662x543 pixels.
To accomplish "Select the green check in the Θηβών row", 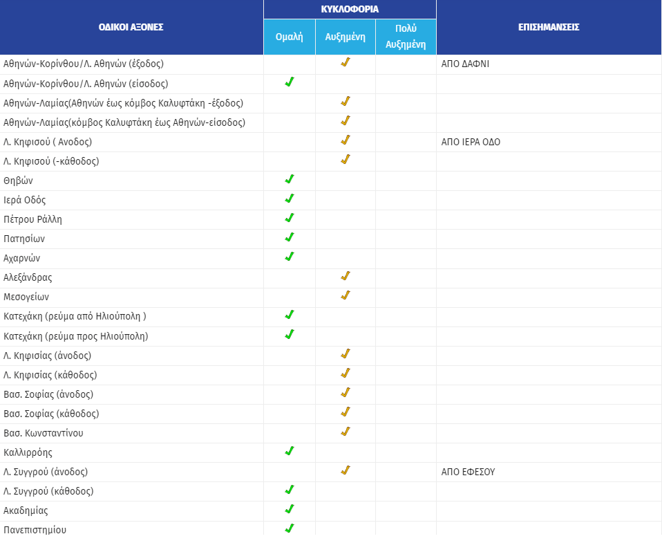I will pos(290,179).
